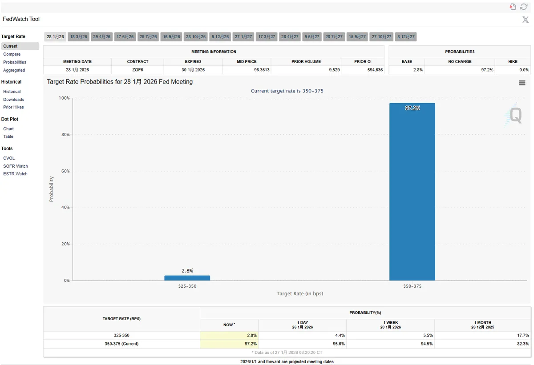Click the QuikStrike Q logo on chart
Screen dimensions: 534x365
(514, 115)
